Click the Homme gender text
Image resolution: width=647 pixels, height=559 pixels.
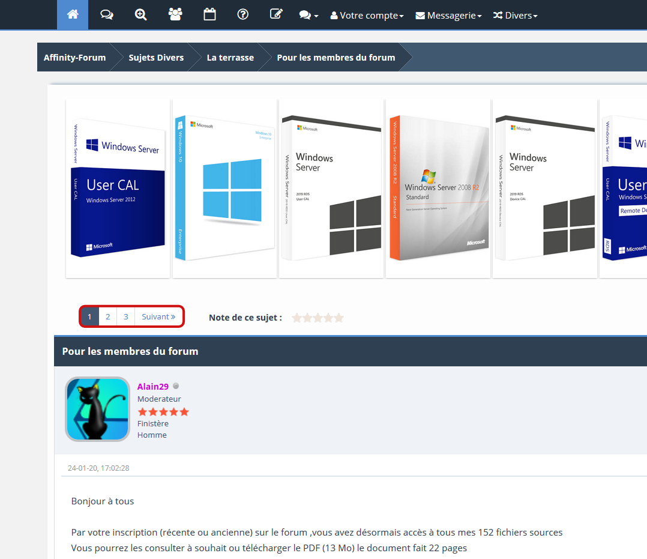coord(152,435)
